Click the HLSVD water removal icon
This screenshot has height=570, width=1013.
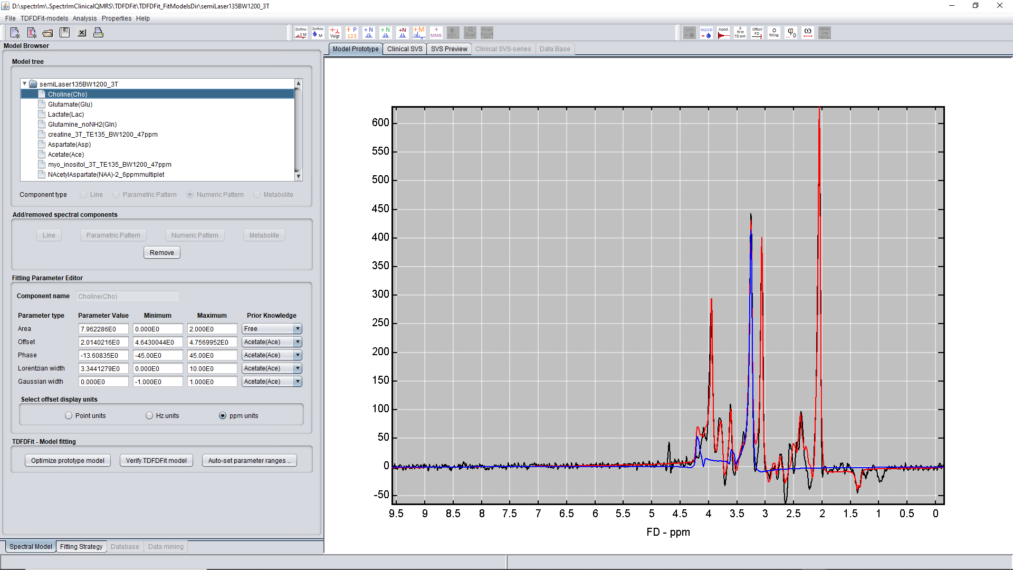click(x=706, y=33)
